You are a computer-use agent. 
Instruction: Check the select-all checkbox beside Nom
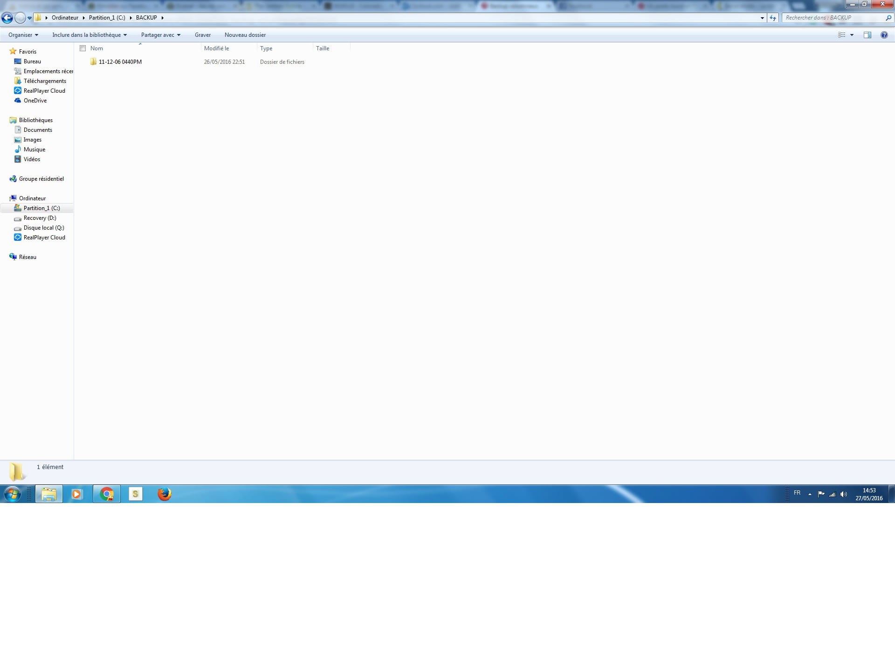(x=83, y=48)
